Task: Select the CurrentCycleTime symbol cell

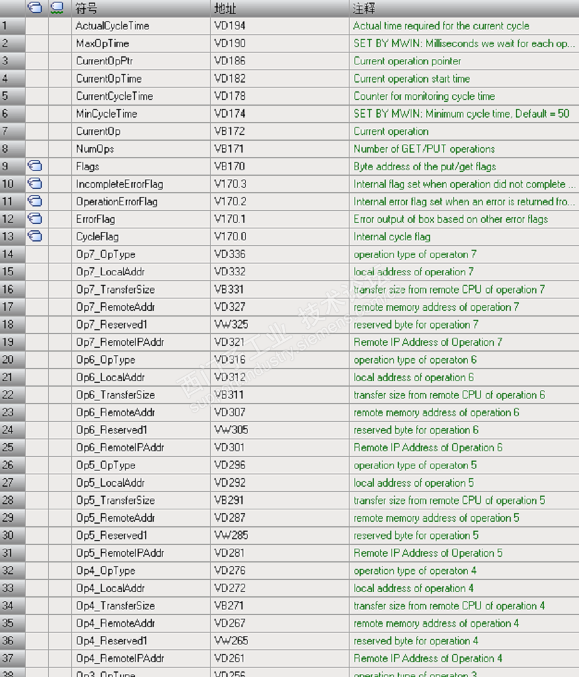Action: pyautogui.click(x=141, y=96)
